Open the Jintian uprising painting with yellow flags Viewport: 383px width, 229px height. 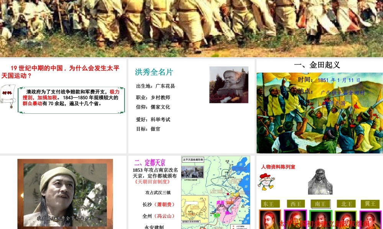320,113
